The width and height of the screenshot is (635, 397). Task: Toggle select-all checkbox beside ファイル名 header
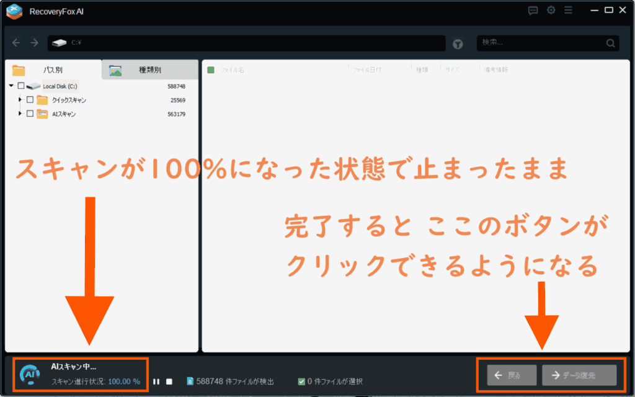click(211, 70)
